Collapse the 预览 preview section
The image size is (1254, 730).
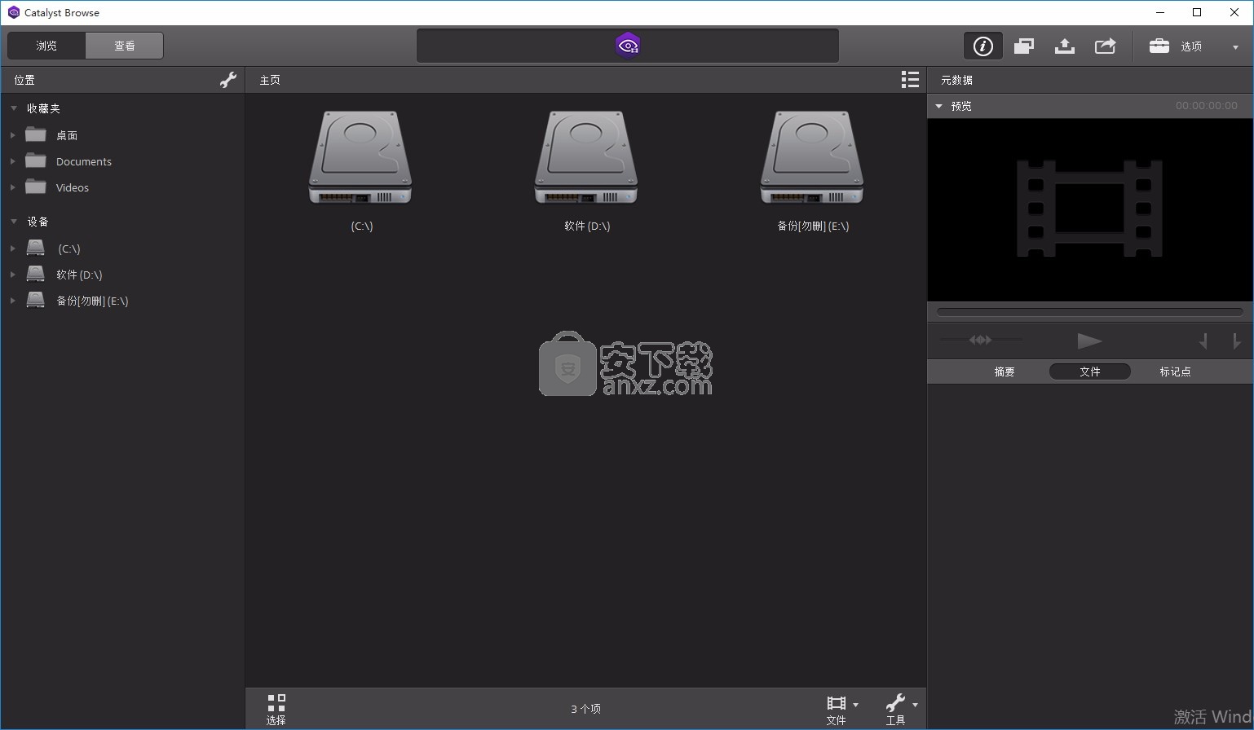click(938, 106)
